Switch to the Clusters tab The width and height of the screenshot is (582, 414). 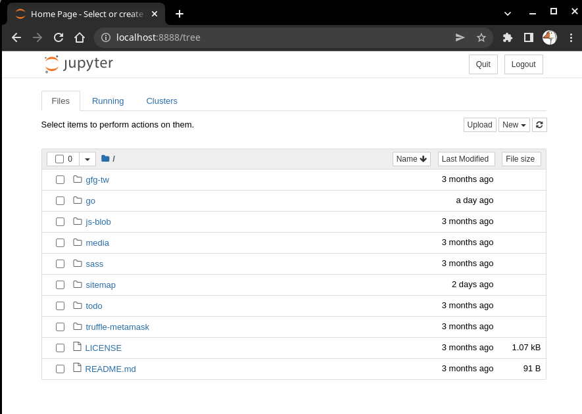pyautogui.click(x=162, y=101)
